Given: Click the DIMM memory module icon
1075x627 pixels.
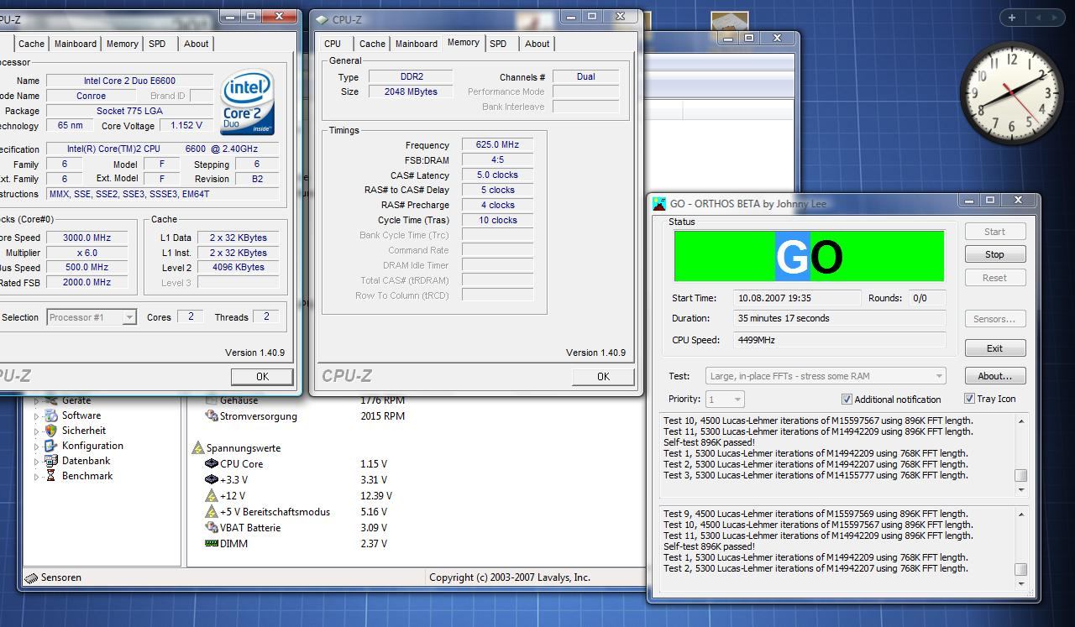Looking at the screenshot, I should [212, 543].
